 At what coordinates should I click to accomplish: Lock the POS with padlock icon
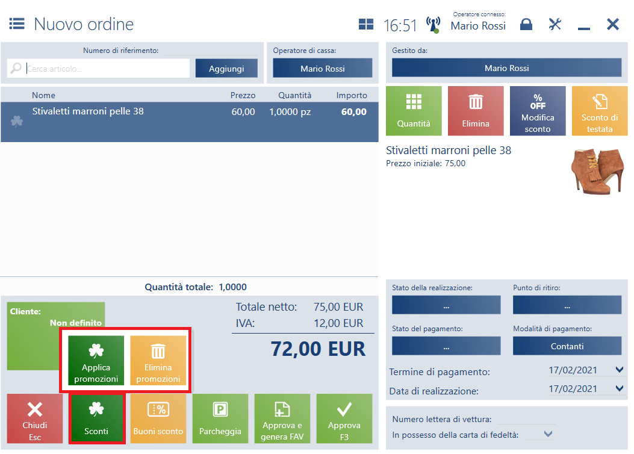point(526,25)
